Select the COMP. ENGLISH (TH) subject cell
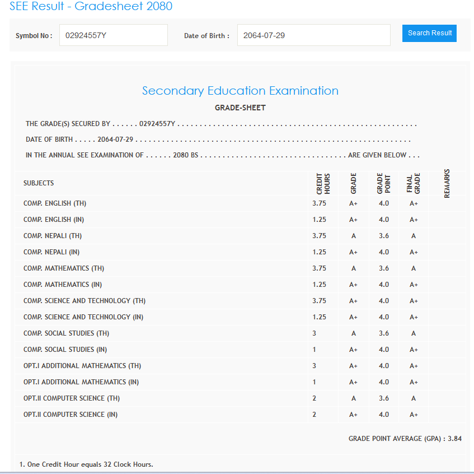This screenshot has height=474, width=474. click(55, 203)
